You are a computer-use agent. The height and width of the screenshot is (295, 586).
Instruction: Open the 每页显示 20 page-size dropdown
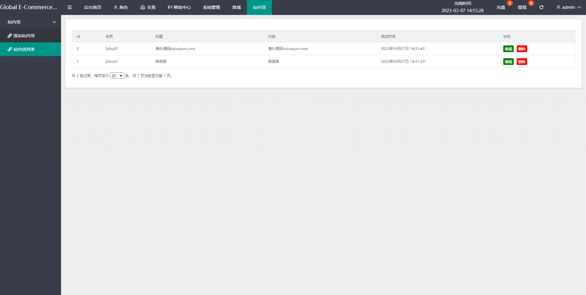(117, 75)
